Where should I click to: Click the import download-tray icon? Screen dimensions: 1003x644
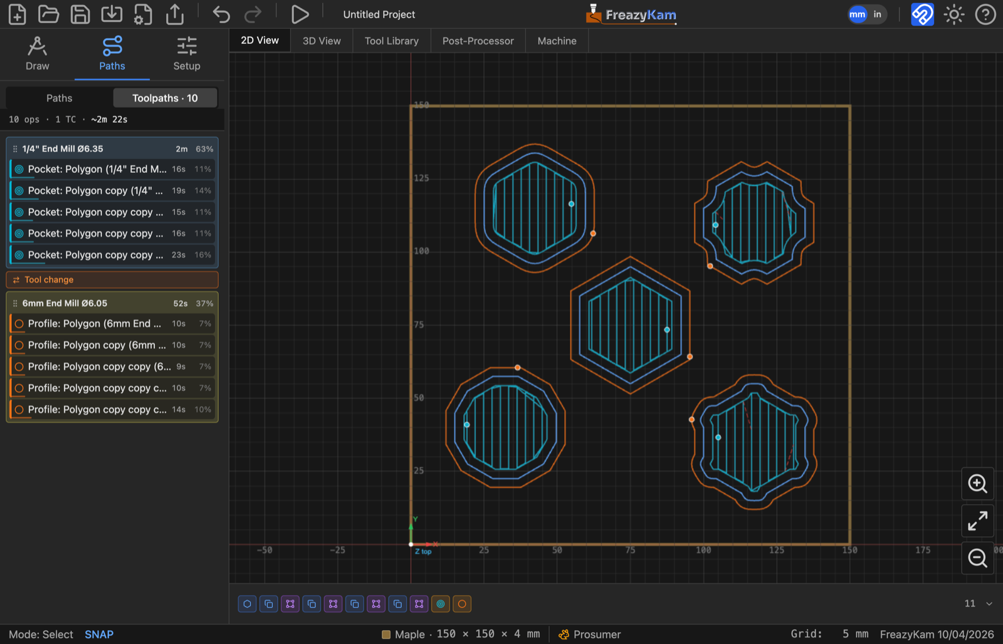point(112,14)
